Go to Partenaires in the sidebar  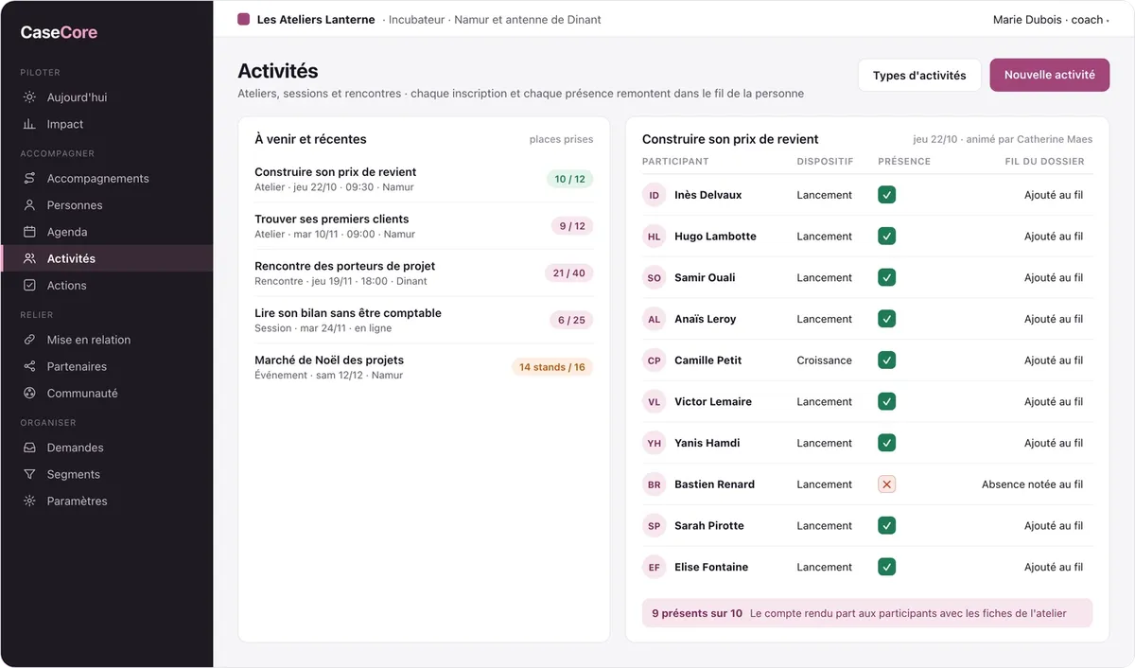106,366
